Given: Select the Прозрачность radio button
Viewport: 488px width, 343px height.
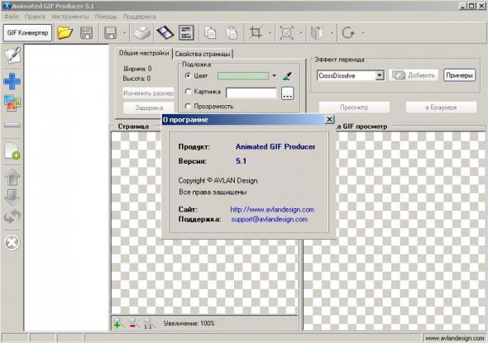Looking at the screenshot, I should click(188, 107).
